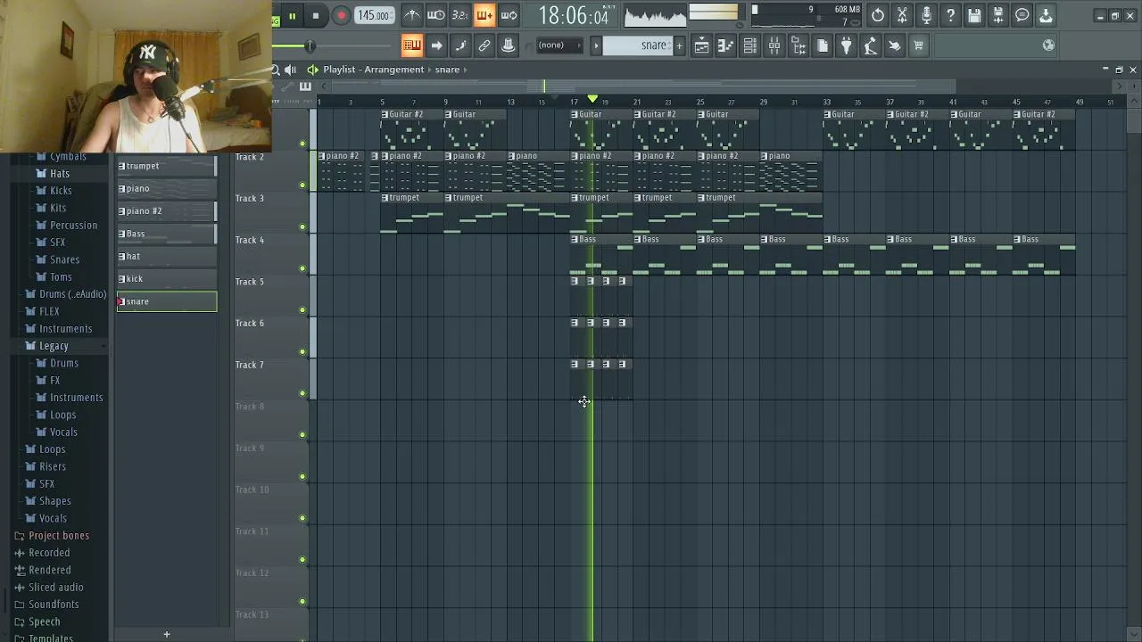Click the snare pattern name field
The image size is (1142, 642).
click(638, 45)
